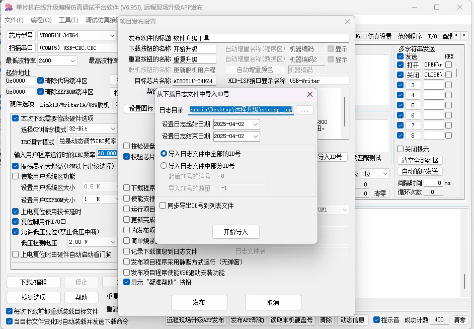Image resolution: width=474 pixels, height=329 pixels.
Task: Expand the minimum baud rate dropdown
Action: (73, 60)
